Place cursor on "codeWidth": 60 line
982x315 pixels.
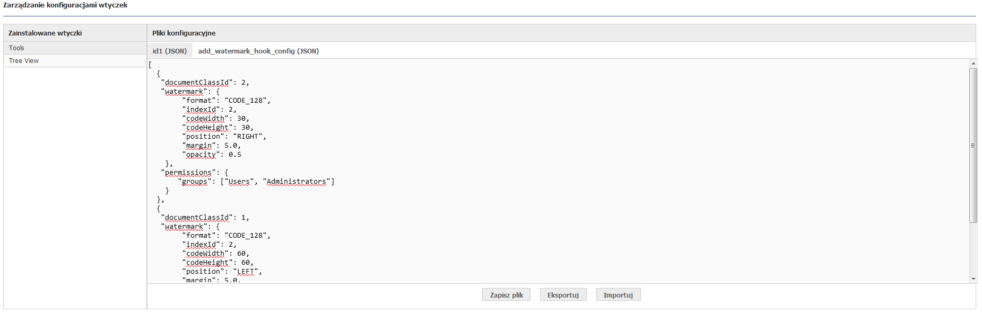pos(215,254)
